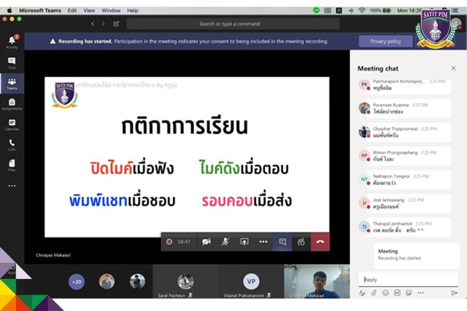
Task: Click the Privacy policy button
Action: coord(386,41)
